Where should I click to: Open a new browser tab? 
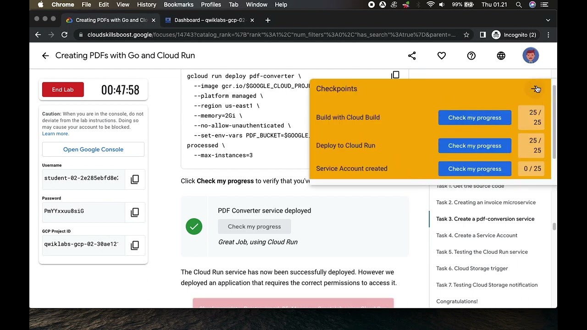tap(268, 20)
